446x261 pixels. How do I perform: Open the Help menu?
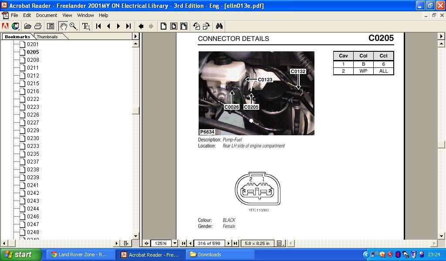(103, 15)
